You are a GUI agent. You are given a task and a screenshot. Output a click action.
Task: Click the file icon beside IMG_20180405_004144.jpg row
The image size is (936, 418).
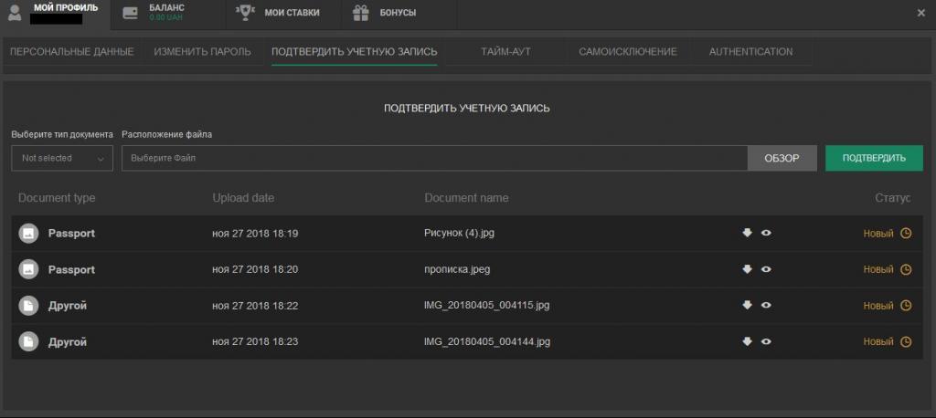28,341
